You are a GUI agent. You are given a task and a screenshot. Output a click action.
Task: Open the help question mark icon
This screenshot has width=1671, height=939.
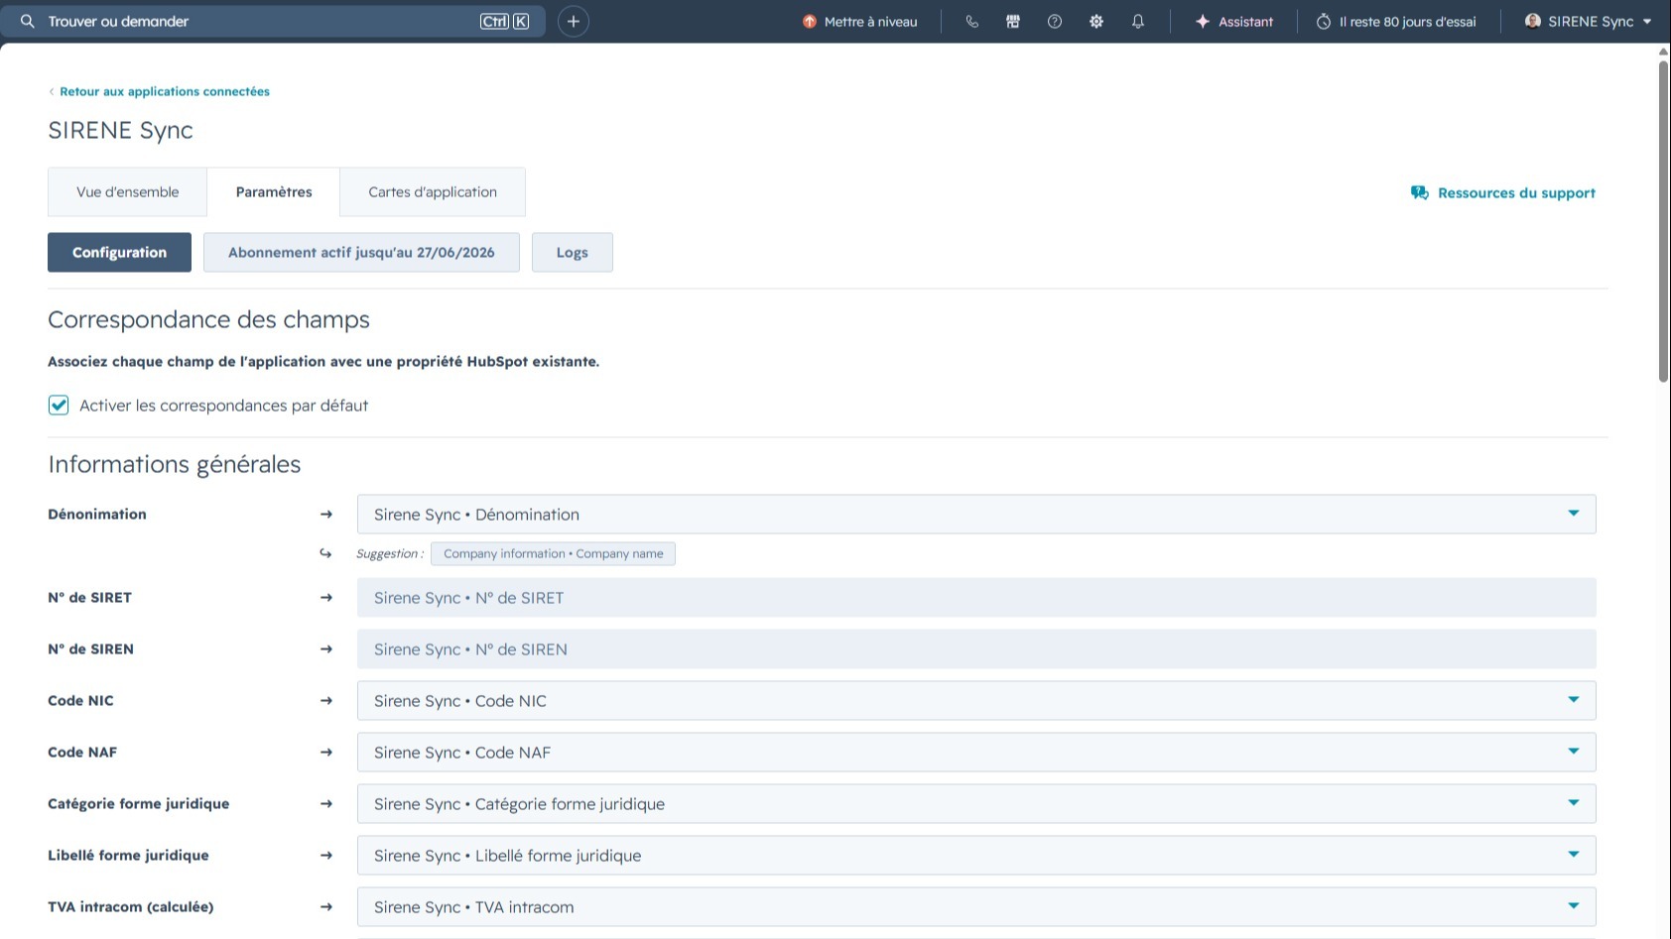(x=1055, y=21)
